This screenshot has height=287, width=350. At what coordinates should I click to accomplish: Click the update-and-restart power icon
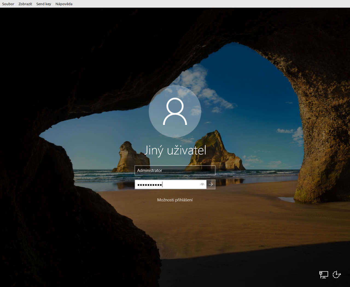(x=337, y=275)
